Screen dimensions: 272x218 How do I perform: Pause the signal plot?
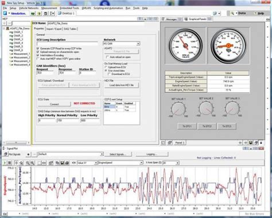pyautogui.click(x=9, y=163)
